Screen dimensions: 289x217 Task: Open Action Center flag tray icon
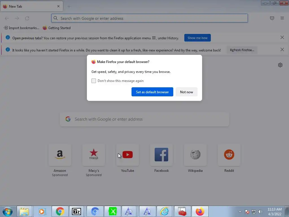pyautogui.click(x=247, y=212)
